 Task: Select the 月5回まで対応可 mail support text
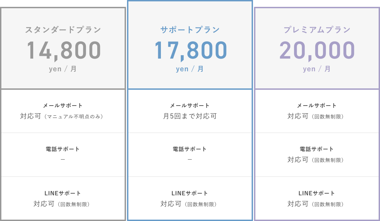(x=190, y=116)
